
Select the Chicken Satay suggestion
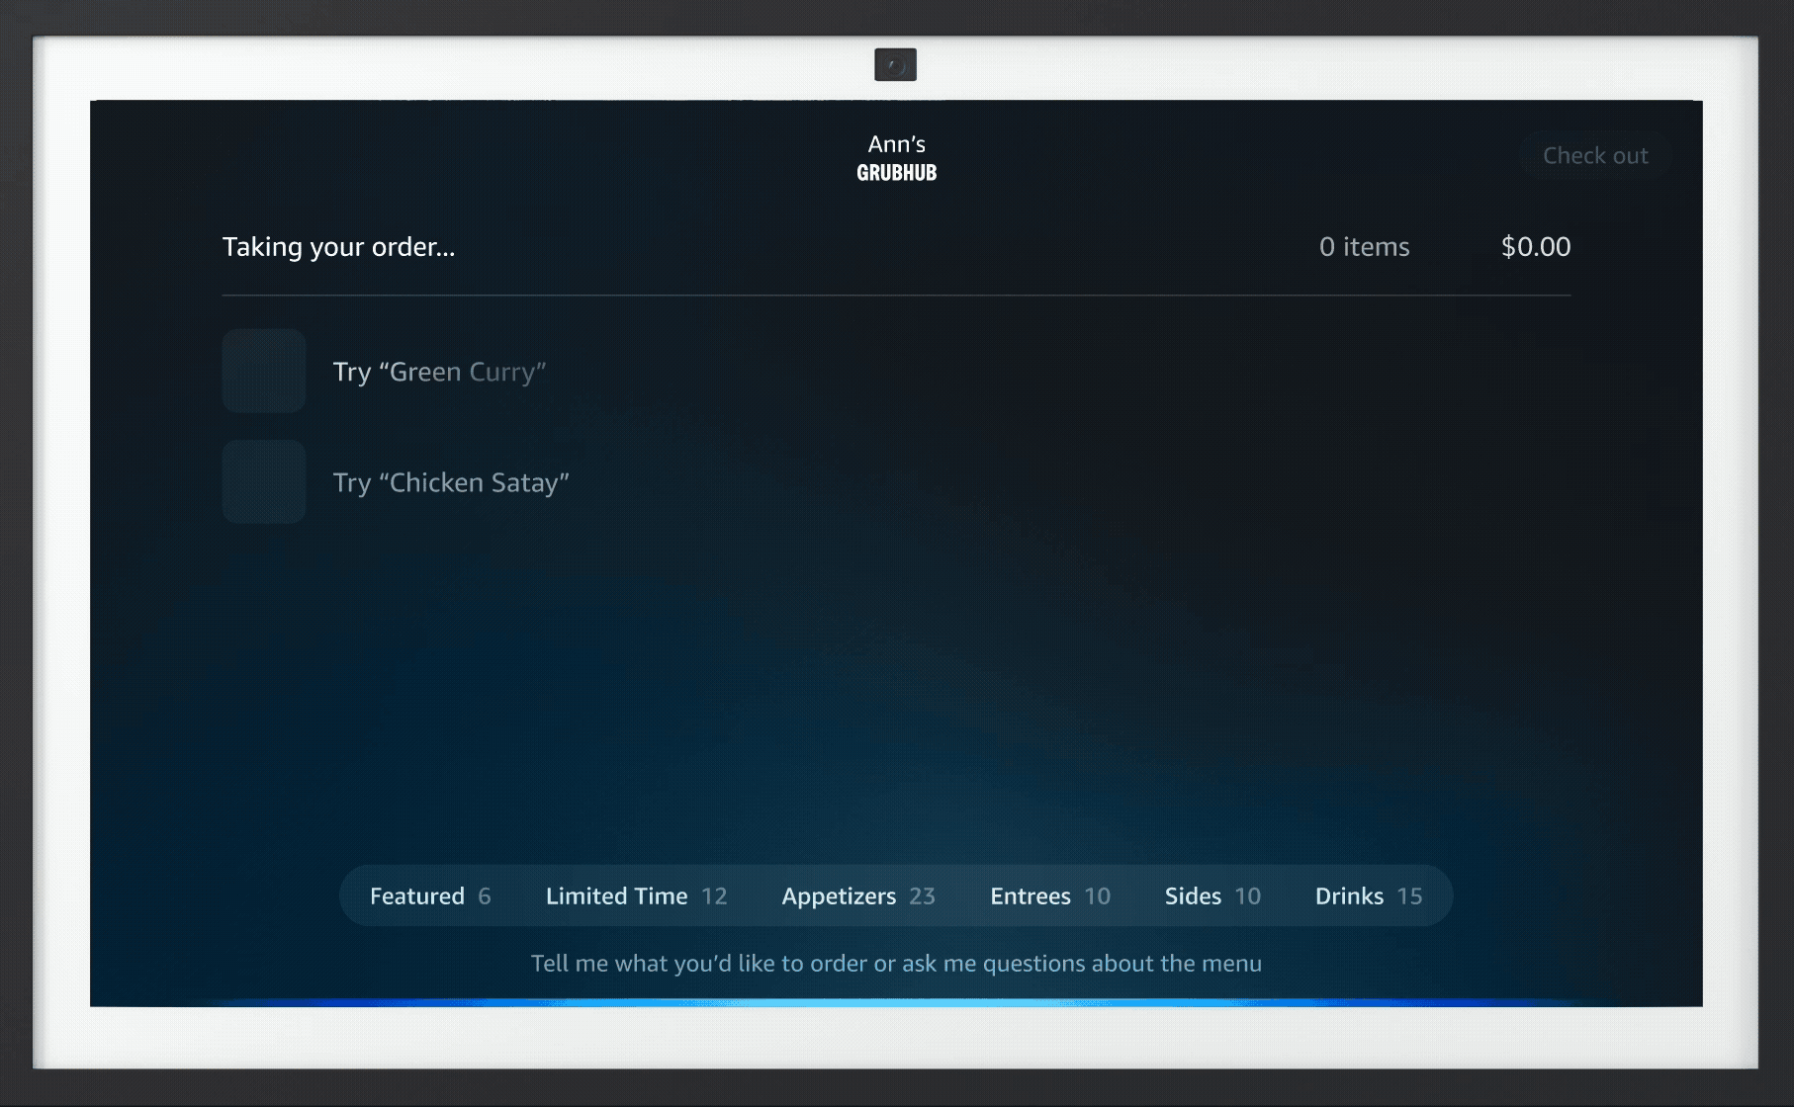click(x=451, y=482)
